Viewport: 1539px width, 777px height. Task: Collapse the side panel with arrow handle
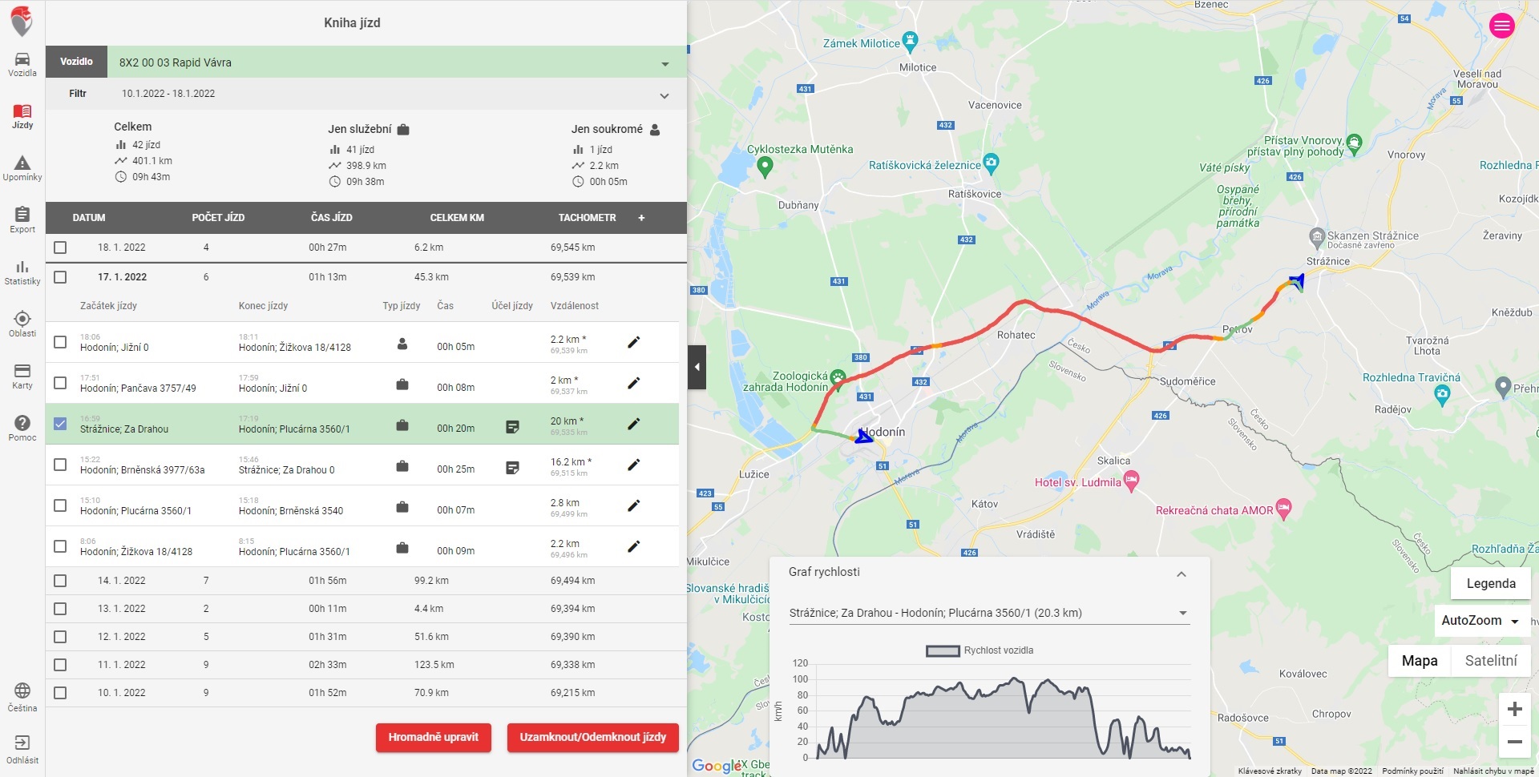(697, 367)
